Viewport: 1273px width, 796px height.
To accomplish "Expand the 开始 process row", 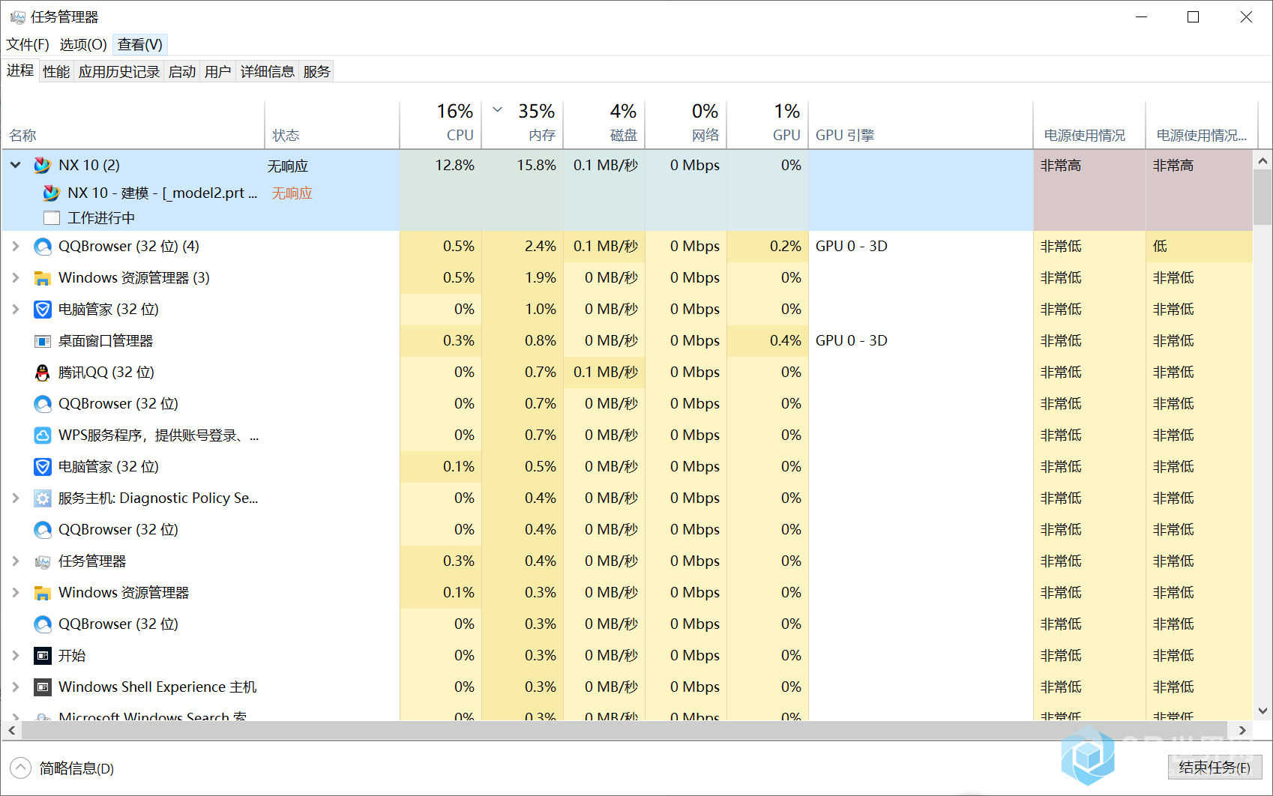I will (x=16, y=655).
